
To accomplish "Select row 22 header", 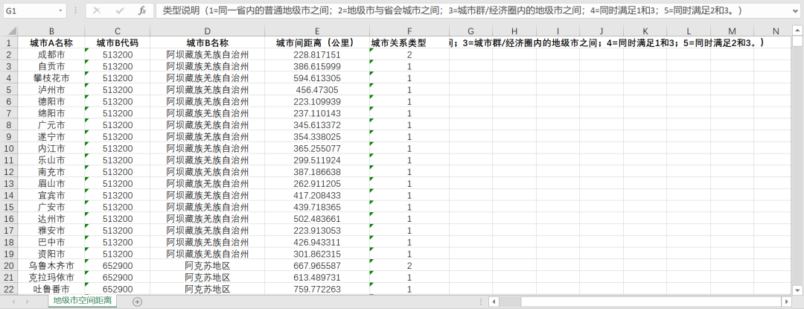I will click(x=9, y=289).
